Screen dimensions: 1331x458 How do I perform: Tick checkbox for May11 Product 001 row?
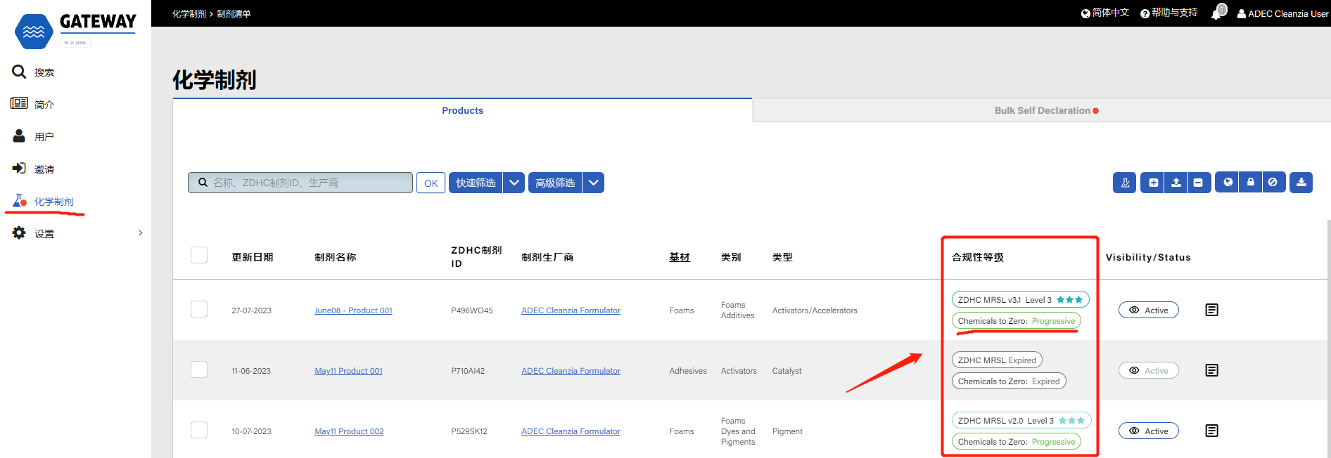click(199, 369)
